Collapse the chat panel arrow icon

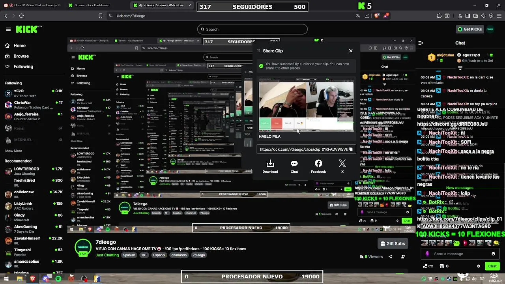421,43
